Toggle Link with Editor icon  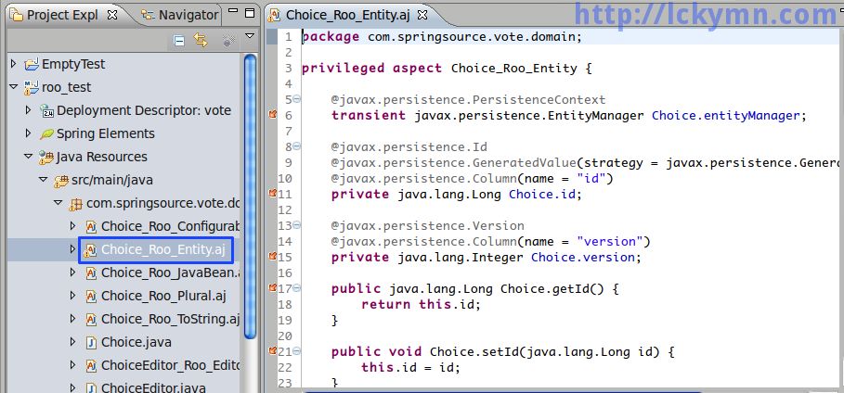coord(201,41)
